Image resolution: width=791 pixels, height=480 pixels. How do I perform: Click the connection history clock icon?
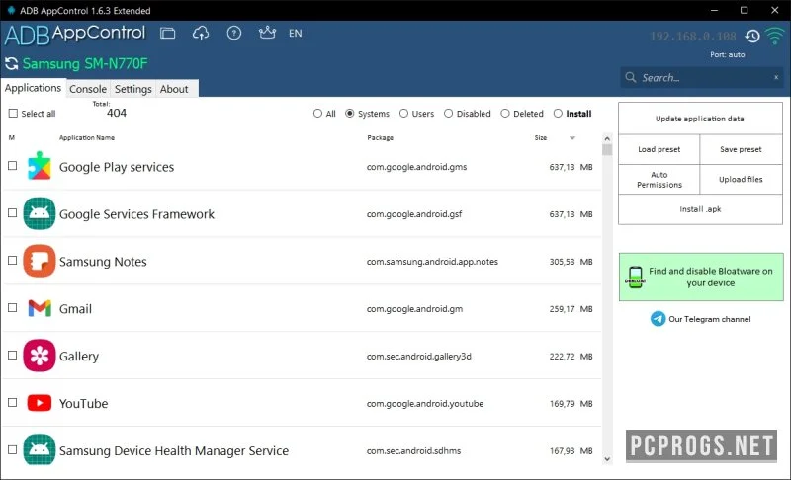click(x=752, y=37)
